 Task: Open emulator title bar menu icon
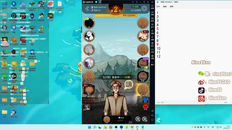click(x=137, y=2)
